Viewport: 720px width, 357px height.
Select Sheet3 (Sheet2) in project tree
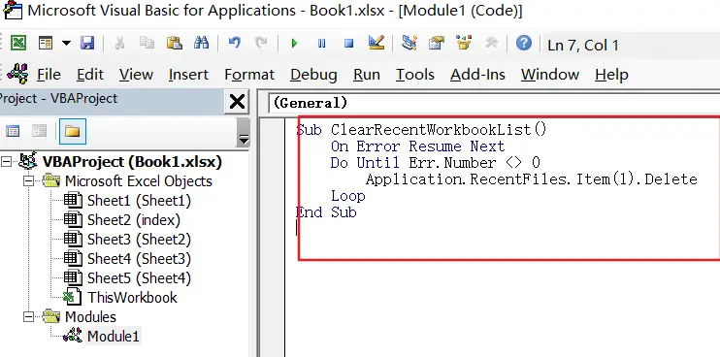[139, 239]
